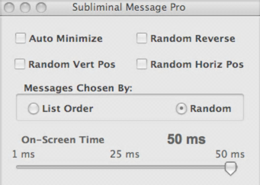The width and height of the screenshot is (260, 185).
Task: Turn on Random Vert Pos option
Action: 20,64
